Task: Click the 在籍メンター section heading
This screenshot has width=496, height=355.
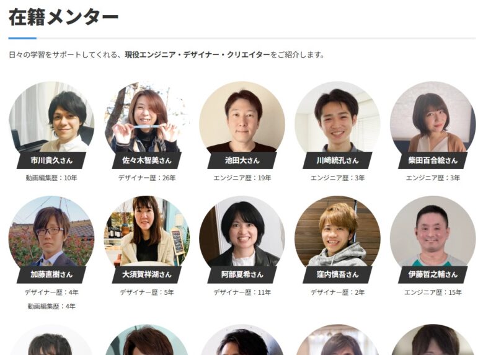Action: [64, 17]
